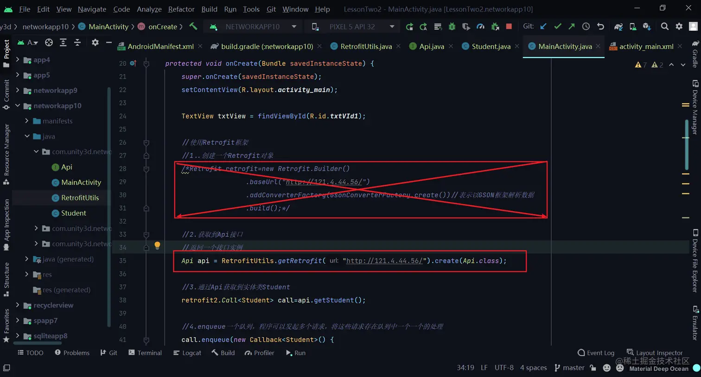701x377 pixels.
Task: Click the Apply Code Changes icon
Action: pos(438,26)
